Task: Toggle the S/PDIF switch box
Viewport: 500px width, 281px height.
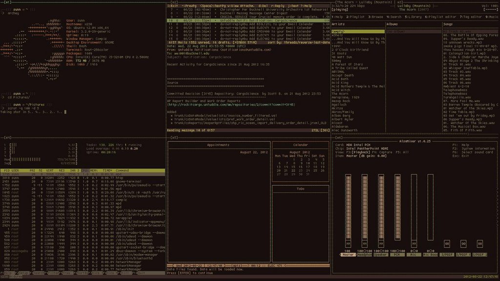Action: coord(447,244)
